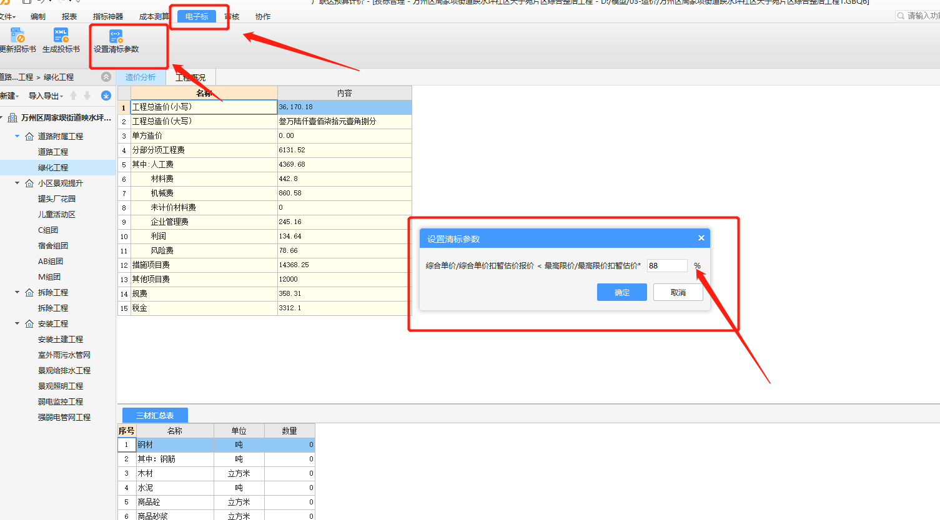Click the blue download arrow icon
This screenshot has height=520, width=940.
pos(106,96)
